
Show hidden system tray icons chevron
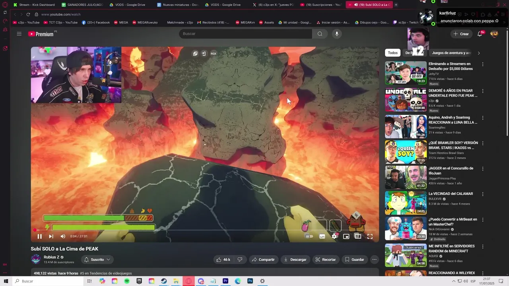[454, 281]
